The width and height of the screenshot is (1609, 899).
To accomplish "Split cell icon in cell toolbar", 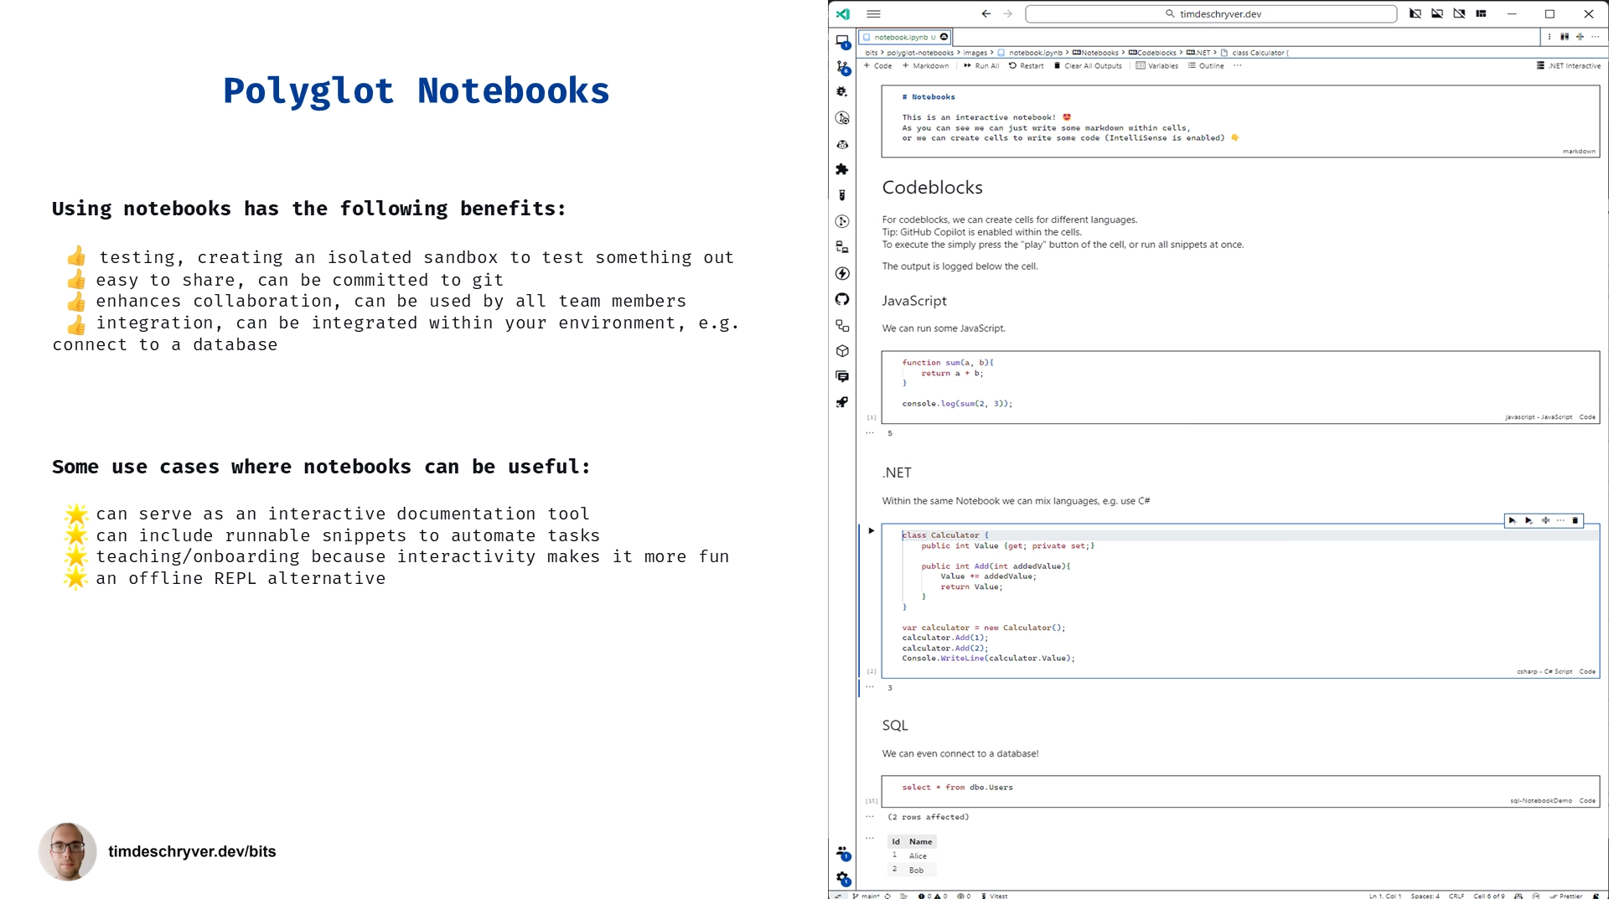I will (x=1545, y=520).
